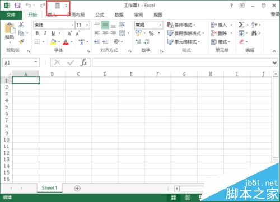Switch to the 视图 ribbon tab
280x202 pixels.
pyautogui.click(x=158, y=15)
